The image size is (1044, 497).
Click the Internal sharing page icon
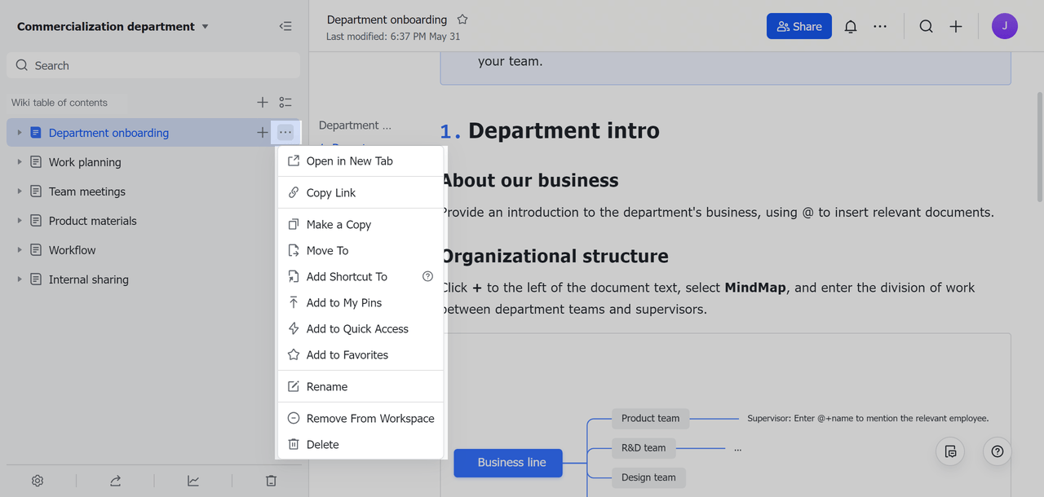click(x=36, y=279)
